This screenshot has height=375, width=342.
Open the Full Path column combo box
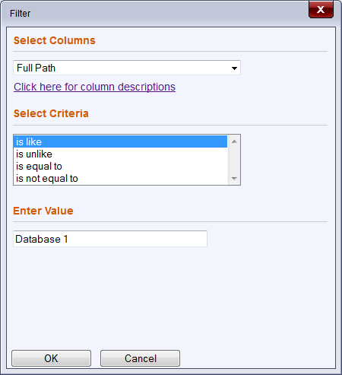pos(127,68)
